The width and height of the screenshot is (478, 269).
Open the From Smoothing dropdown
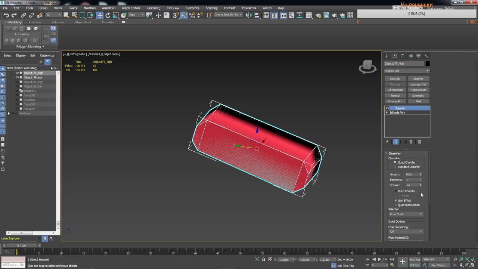(406, 232)
